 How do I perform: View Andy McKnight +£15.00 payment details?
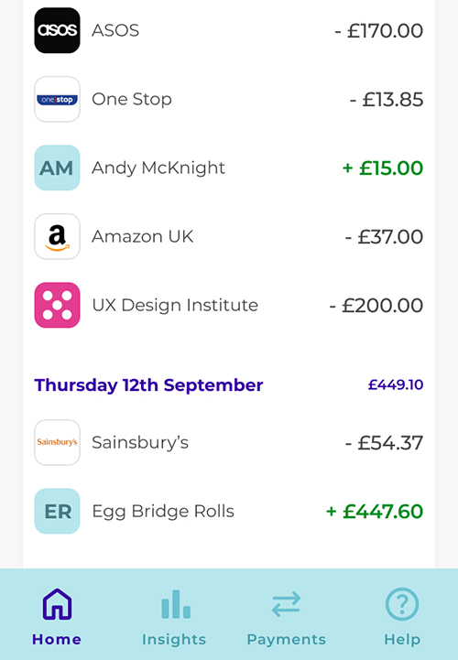pyautogui.click(x=229, y=168)
